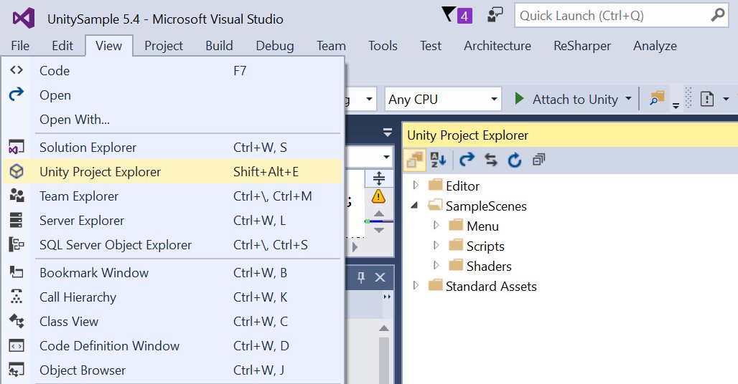738x384 pixels.
Task: Click the Attach to Unity button label
Action: (575, 99)
